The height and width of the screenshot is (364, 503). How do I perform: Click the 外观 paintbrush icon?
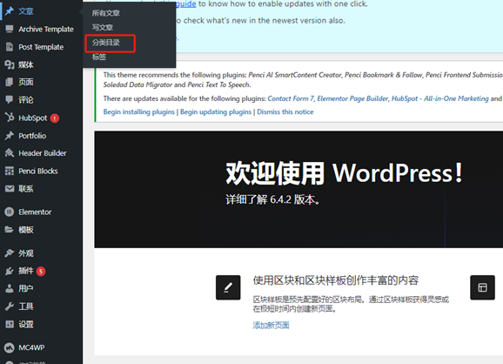pyautogui.click(x=10, y=253)
